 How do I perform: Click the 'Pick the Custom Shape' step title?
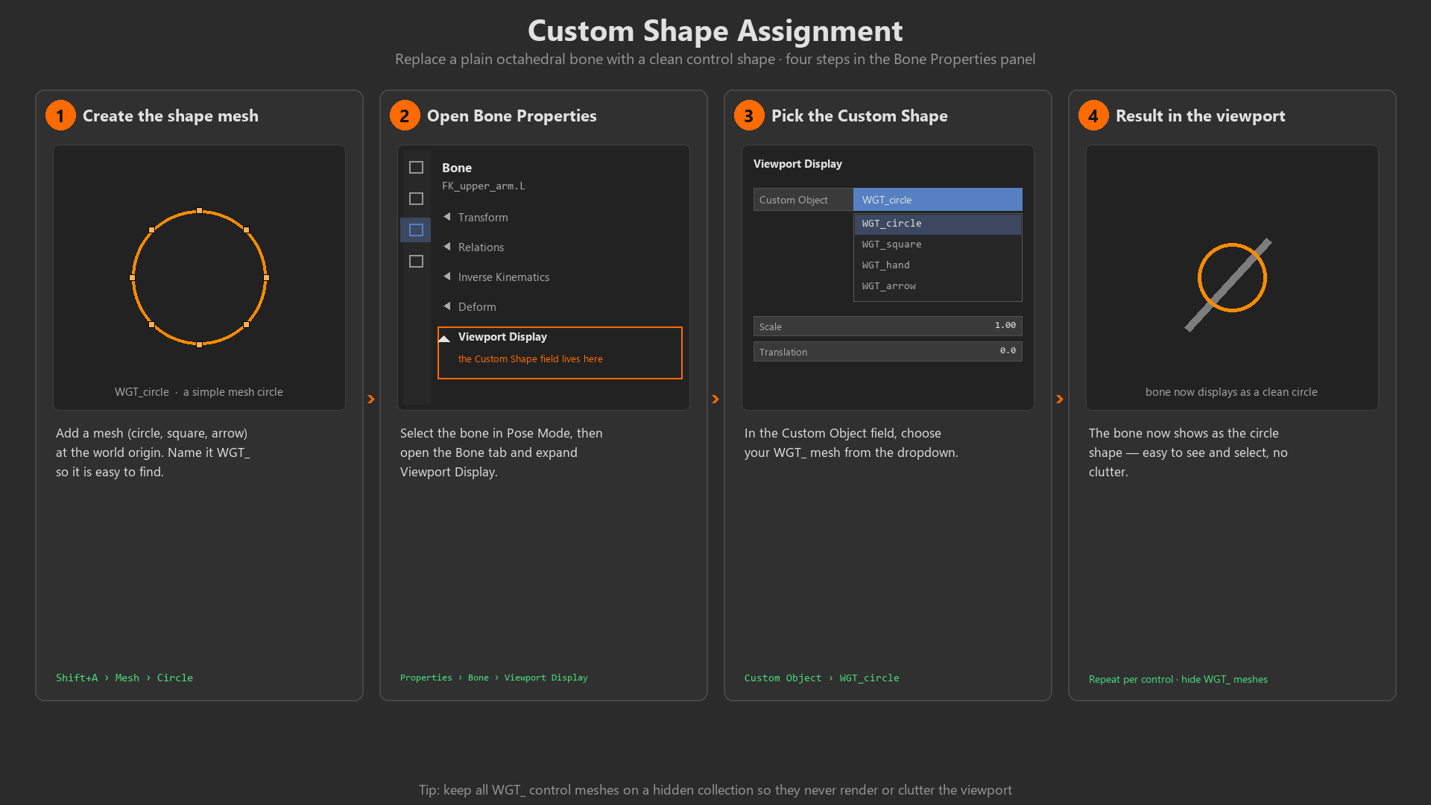pos(859,116)
